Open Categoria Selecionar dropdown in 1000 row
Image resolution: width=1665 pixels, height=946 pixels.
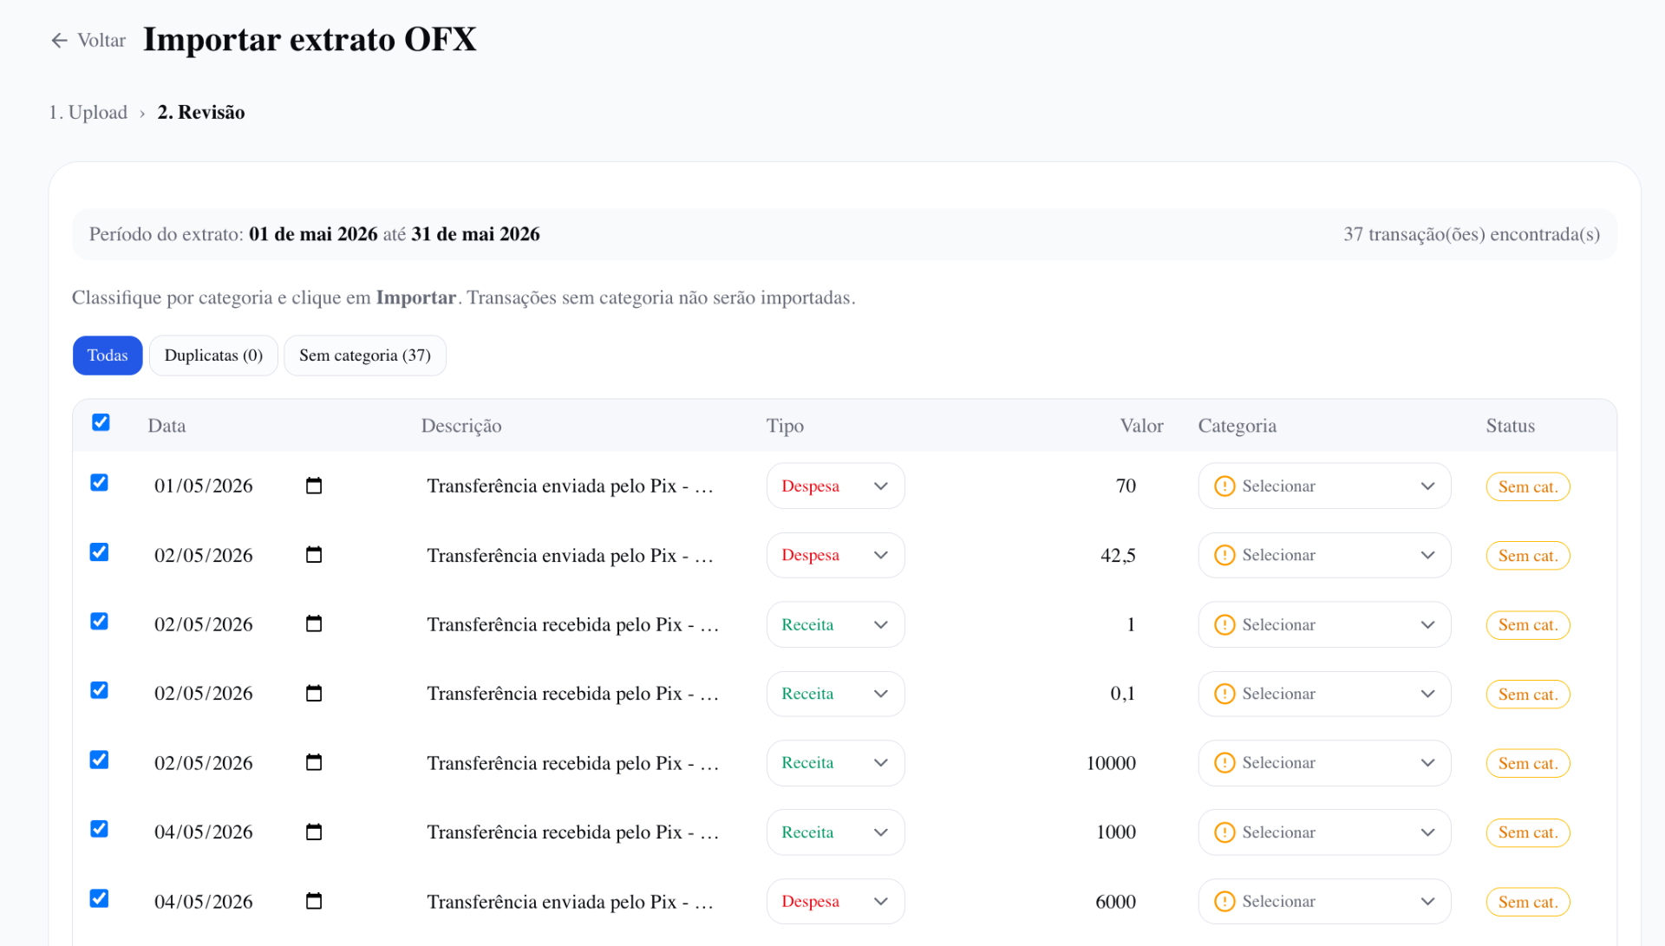click(1324, 832)
